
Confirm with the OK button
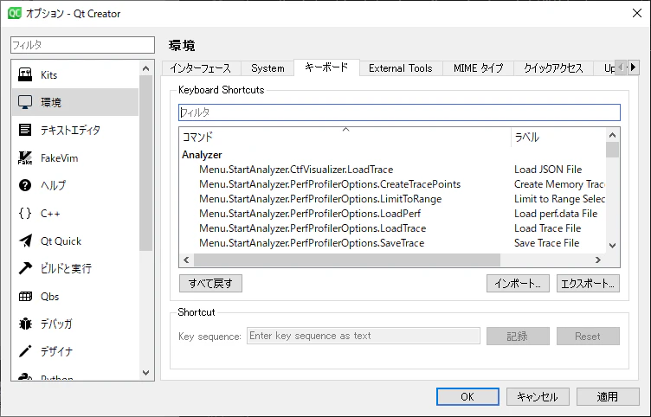pyautogui.click(x=467, y=396)
